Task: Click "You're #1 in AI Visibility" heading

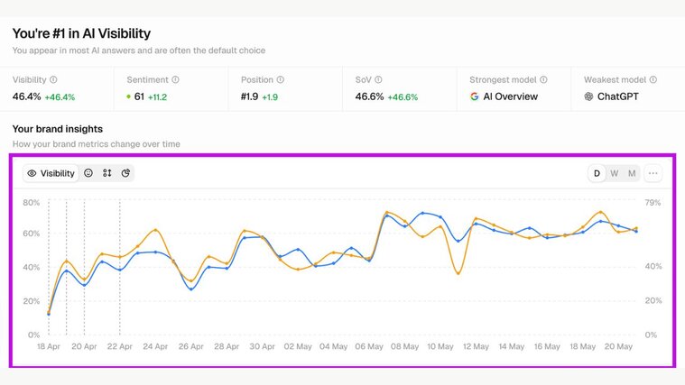Action: (x=81, y=33)
